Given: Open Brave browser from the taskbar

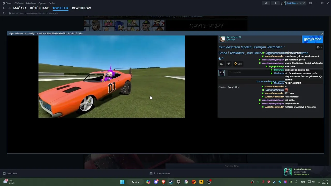Looking at the screenshot, I should click(163, 182).
